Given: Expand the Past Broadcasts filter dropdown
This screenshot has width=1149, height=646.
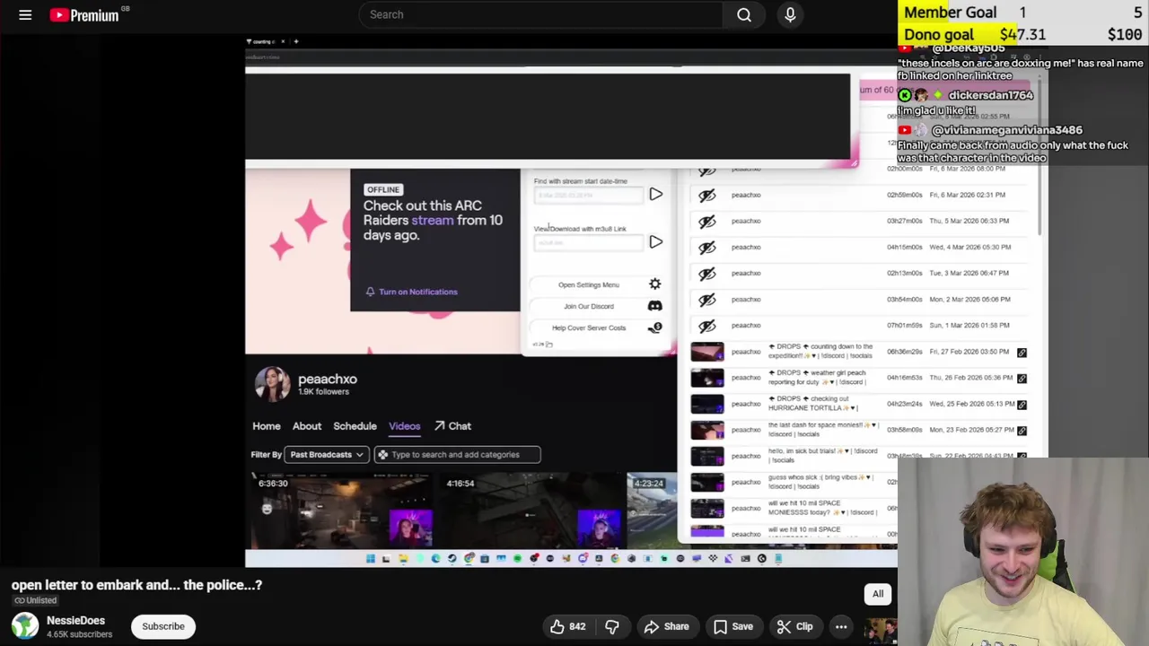Looking at the screenshot, I should [x=326, y=455].
